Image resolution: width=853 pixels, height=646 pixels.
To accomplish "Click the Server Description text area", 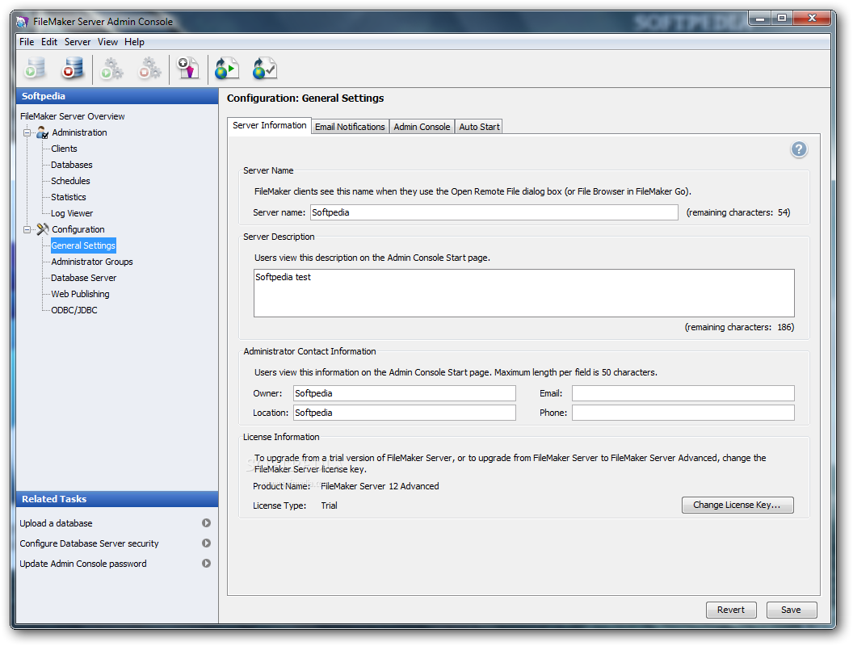I will [x=524, y=293].
